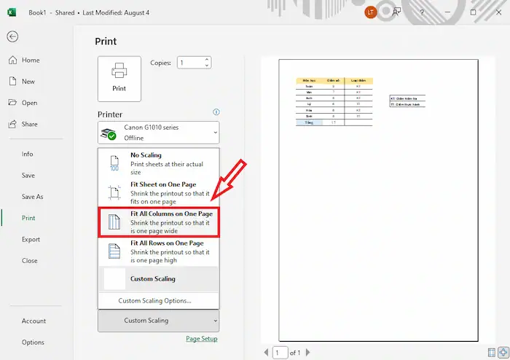Expand the Canon G1010 series printer dropdown

coord(158,133)
